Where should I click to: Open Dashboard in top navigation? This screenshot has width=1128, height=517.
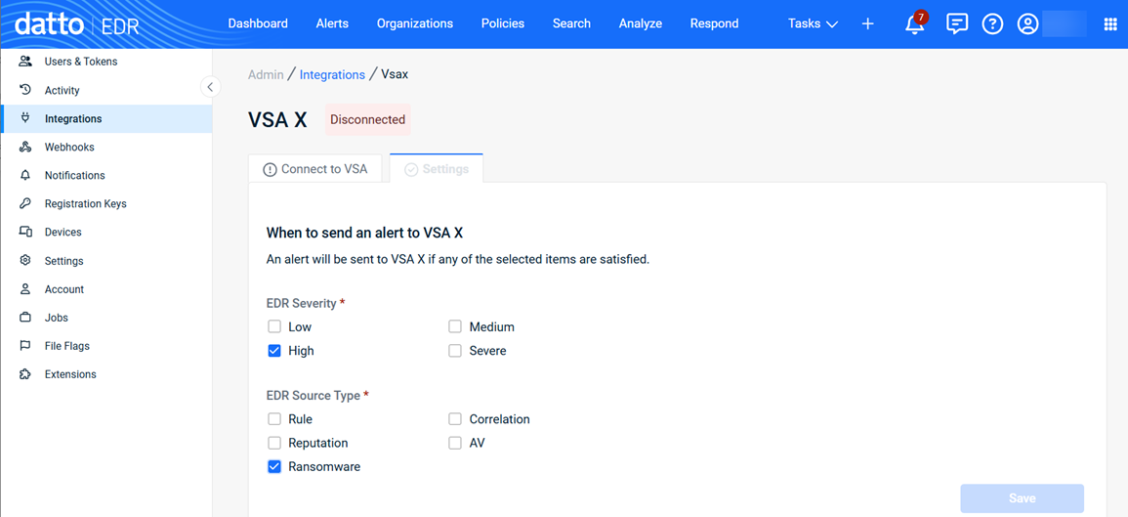click(x=258, y=23)
